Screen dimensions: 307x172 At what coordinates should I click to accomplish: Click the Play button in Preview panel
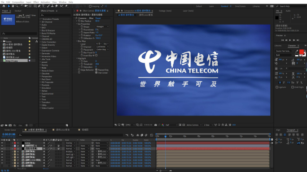tap(290, 40)
